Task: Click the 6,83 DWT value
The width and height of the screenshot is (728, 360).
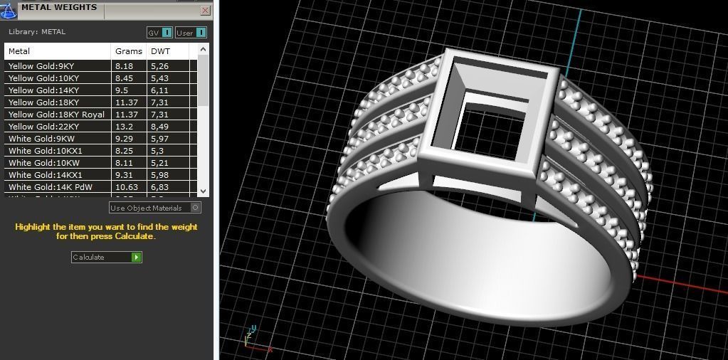Action: pyautogui.click(x=159, y=186)
